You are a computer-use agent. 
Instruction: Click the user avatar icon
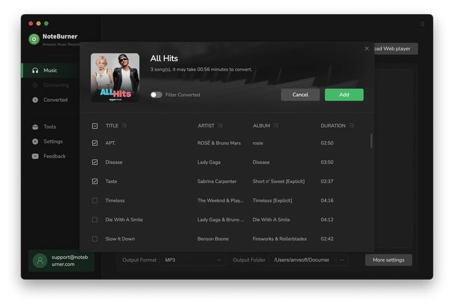pos(40,261)
